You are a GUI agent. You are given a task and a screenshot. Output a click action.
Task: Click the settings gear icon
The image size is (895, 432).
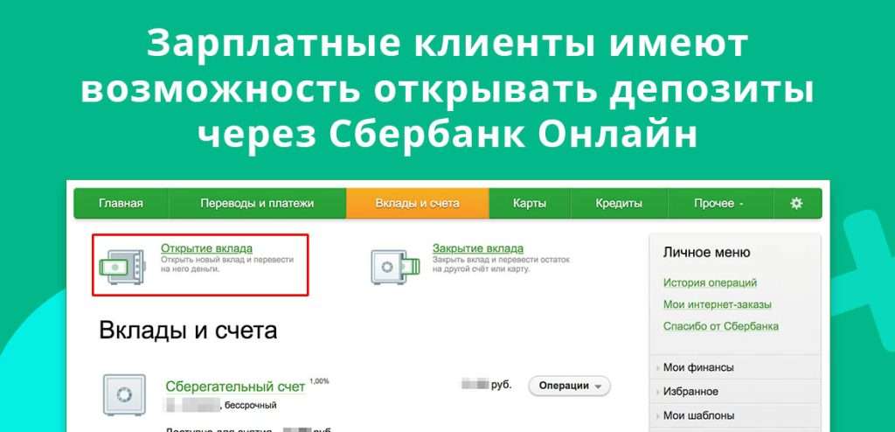pyautogui.click(x=795, y=203)
